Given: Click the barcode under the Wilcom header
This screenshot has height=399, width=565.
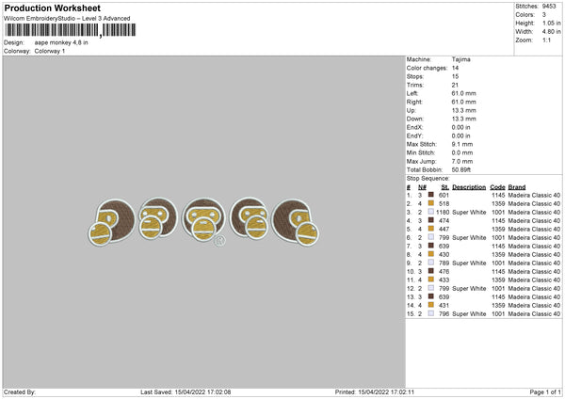Looking at the screenshot, I should (x=71, y=30).
